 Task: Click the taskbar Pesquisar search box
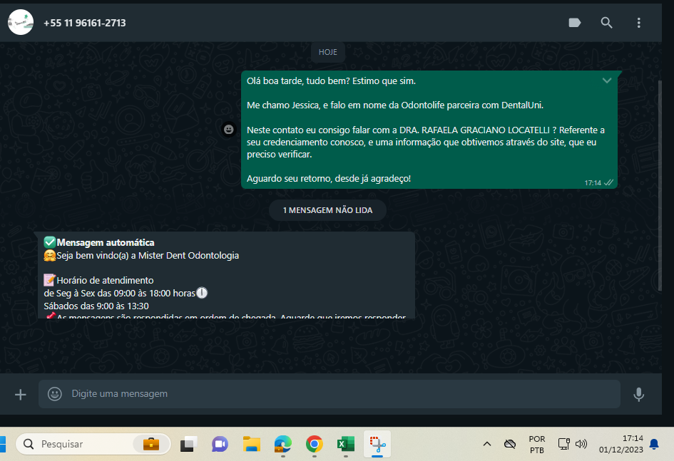tap(93, 444)
